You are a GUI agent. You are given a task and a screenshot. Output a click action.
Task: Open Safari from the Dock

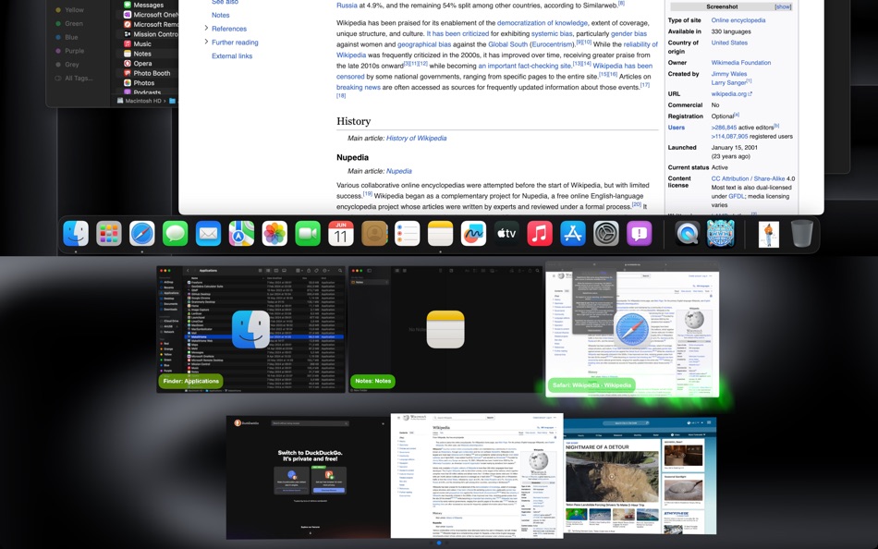coord(140,235)
